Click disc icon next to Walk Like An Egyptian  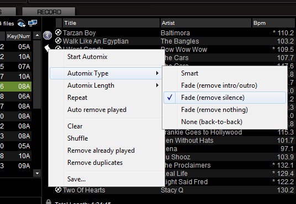coord(58,41)
